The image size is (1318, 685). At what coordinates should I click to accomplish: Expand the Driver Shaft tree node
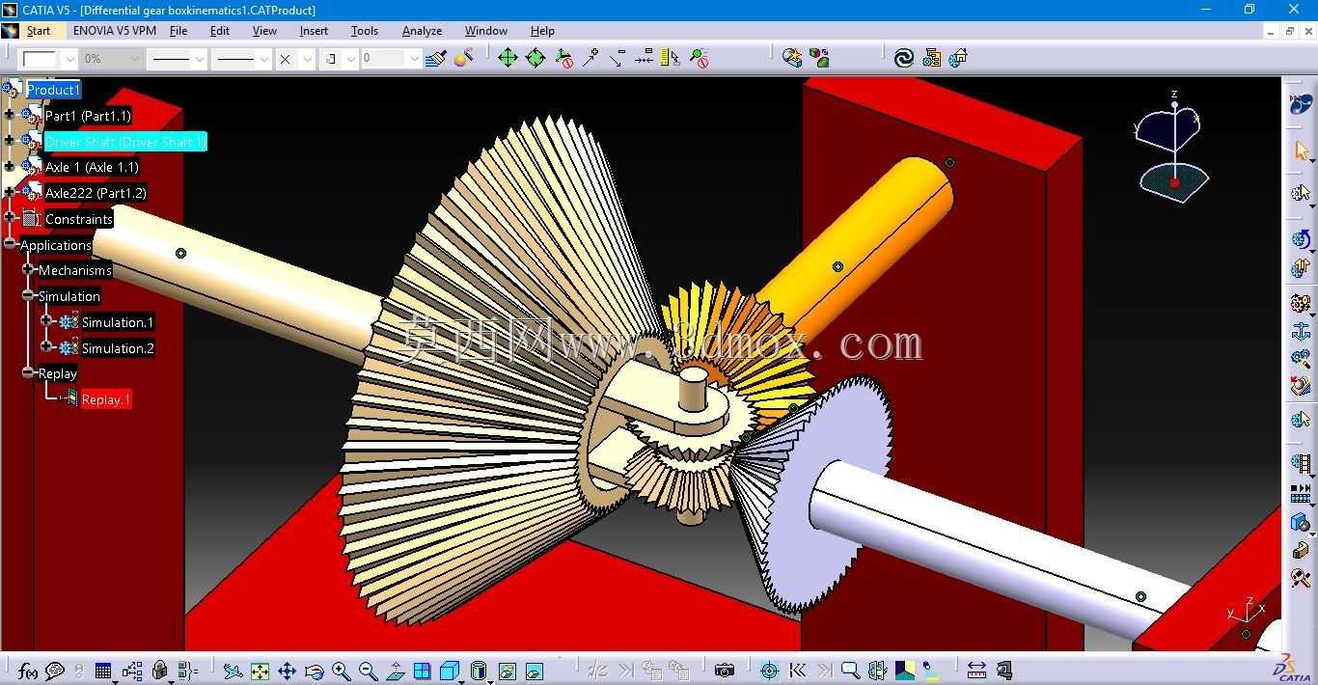click(x=10, y=141)
